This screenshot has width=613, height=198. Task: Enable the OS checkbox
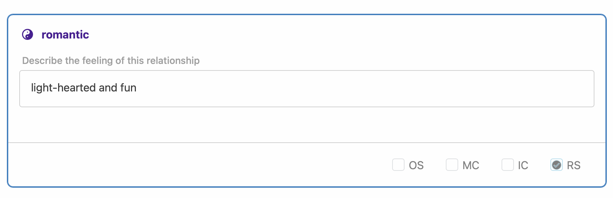(x=398, y=165)
